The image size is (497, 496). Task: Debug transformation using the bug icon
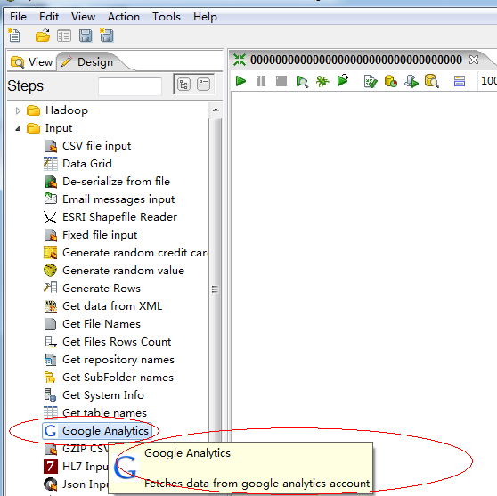322,82
